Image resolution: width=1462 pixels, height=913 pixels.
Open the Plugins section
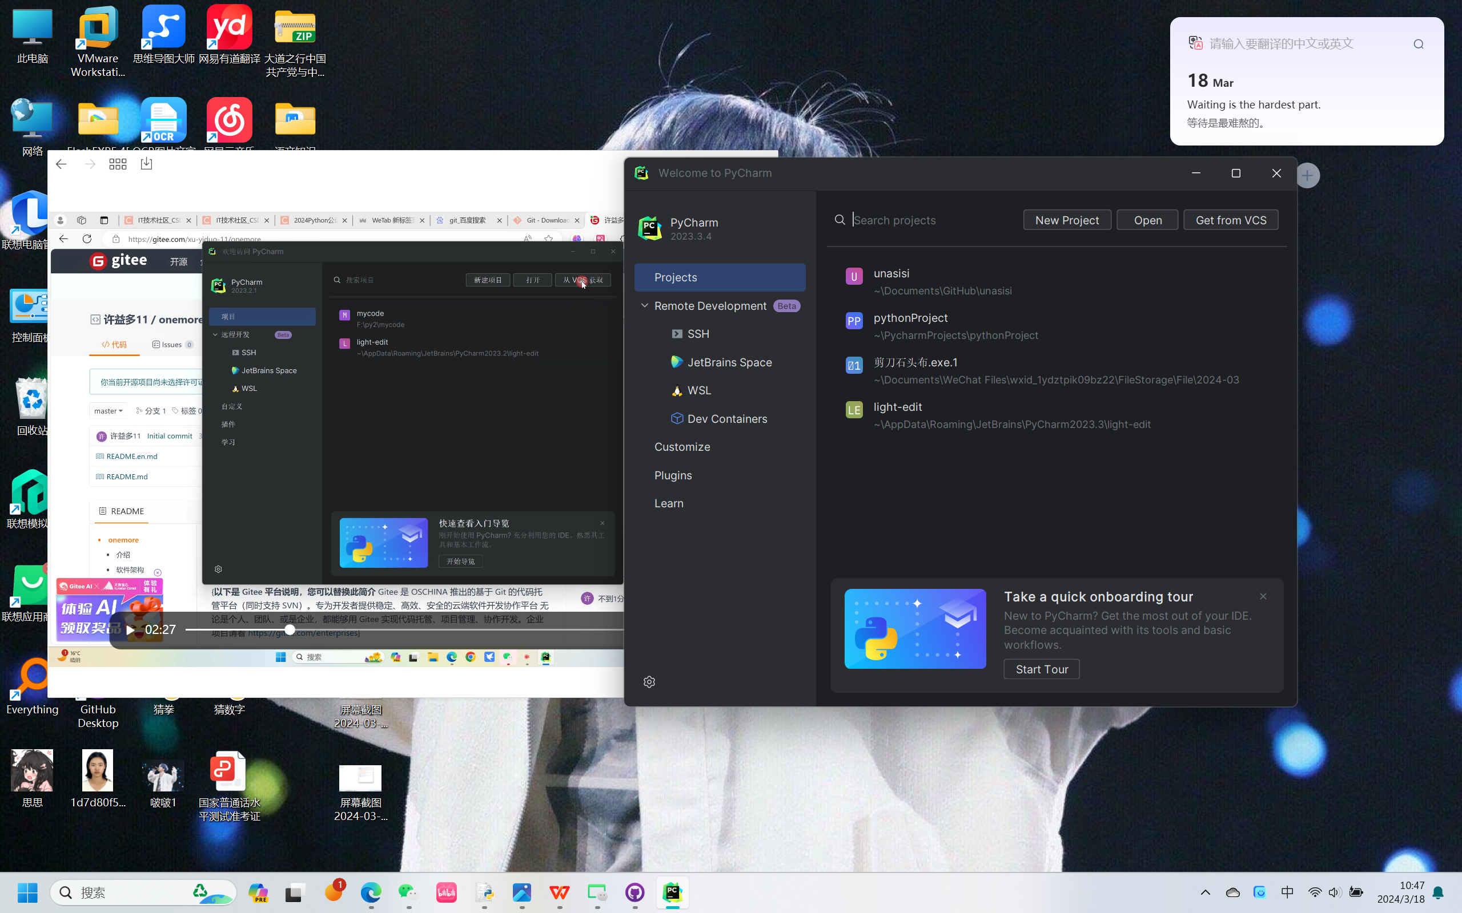[x=673, y=475]
